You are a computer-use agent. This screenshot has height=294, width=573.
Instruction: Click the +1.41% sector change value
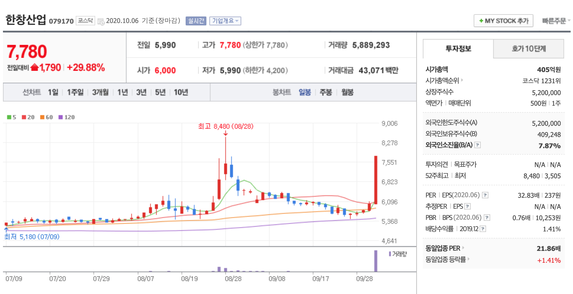tap(549, 260)
